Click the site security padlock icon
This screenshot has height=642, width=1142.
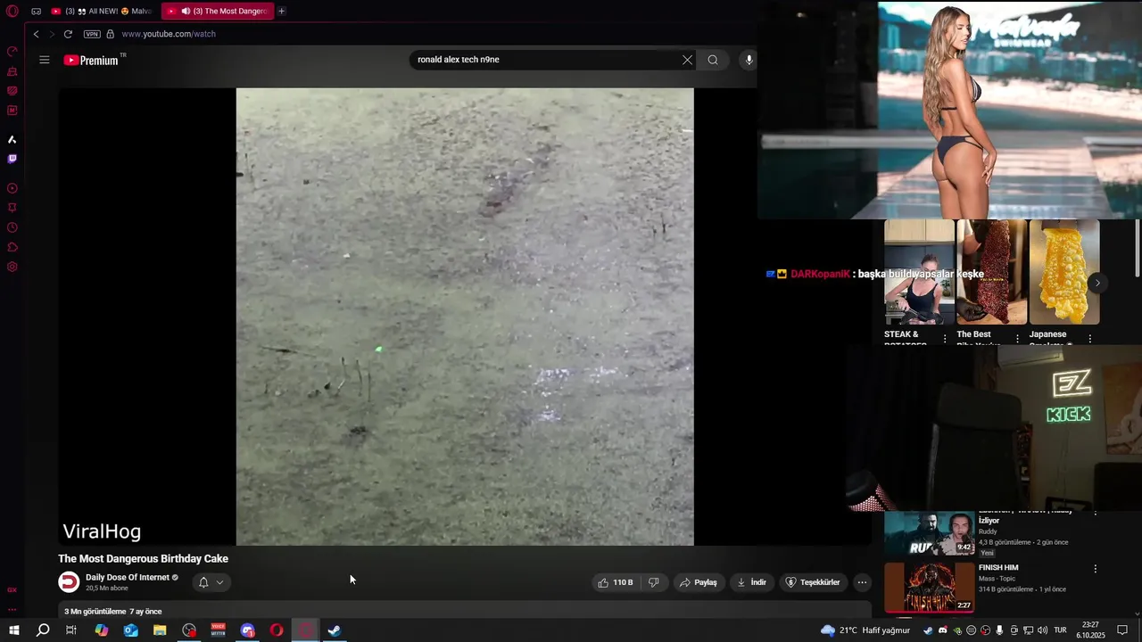(x=111, y=34)
